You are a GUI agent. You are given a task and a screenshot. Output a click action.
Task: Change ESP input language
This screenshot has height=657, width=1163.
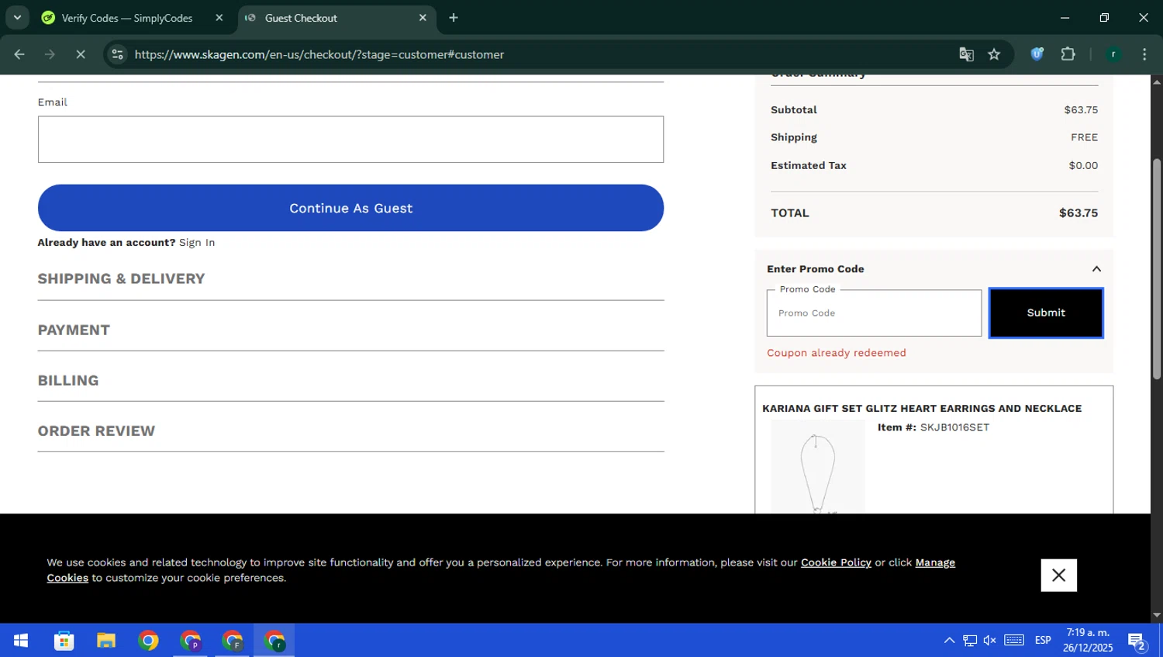[x=1043, y=641]
